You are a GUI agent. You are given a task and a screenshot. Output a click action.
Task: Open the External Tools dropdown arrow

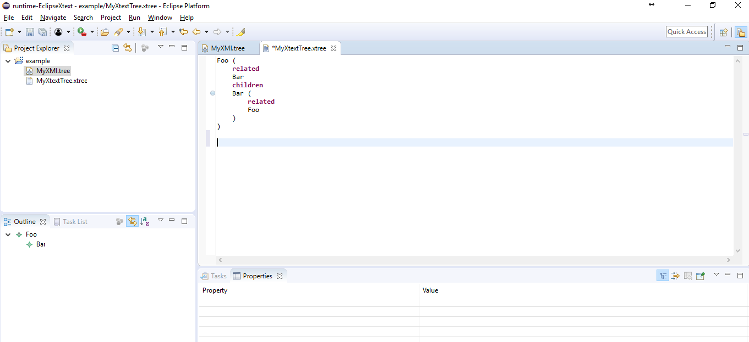(92, 32)
